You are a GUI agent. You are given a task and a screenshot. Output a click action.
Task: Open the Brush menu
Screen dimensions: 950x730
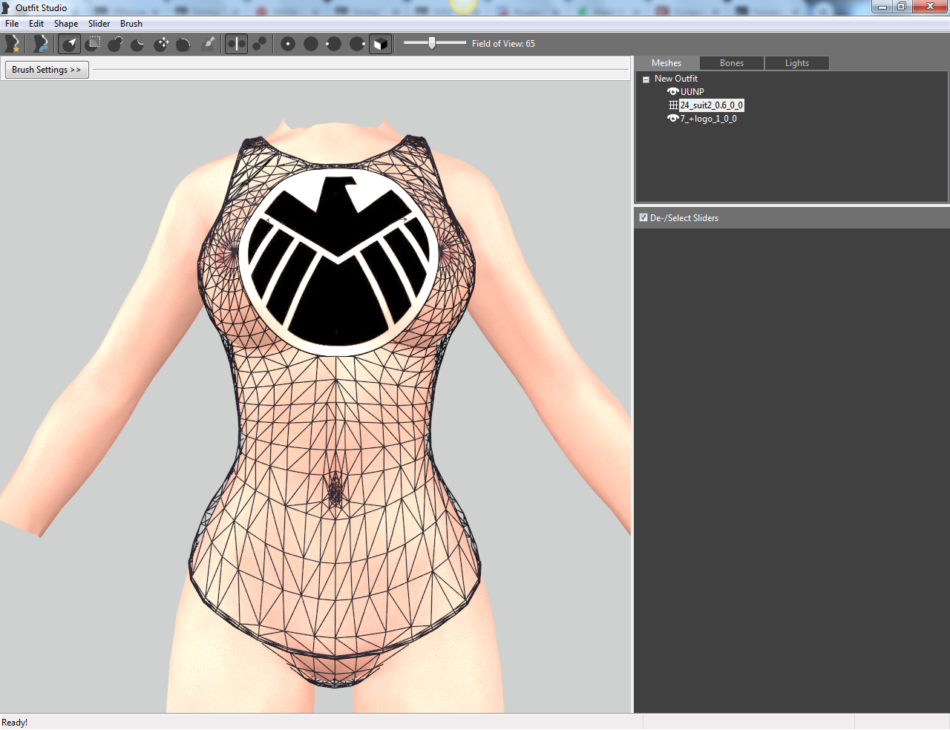(x=131, y=24)
